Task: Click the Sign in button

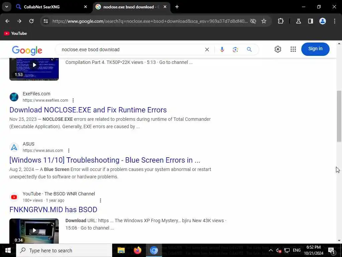Action: 315,49
